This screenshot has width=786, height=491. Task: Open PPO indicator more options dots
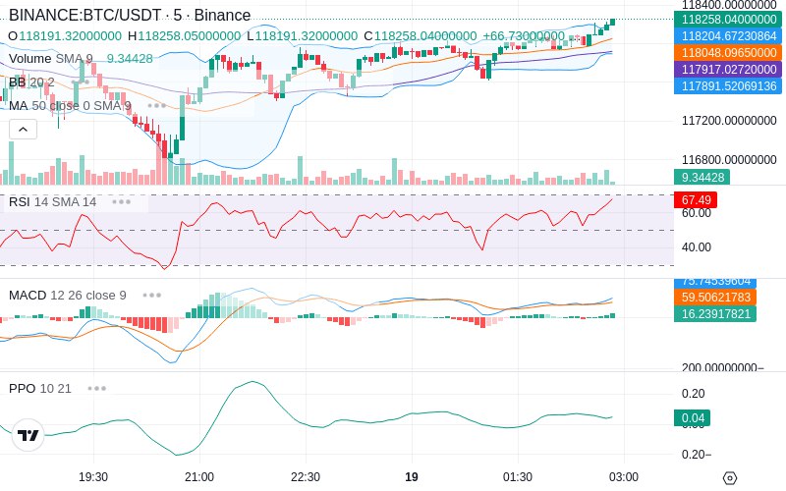96,388
